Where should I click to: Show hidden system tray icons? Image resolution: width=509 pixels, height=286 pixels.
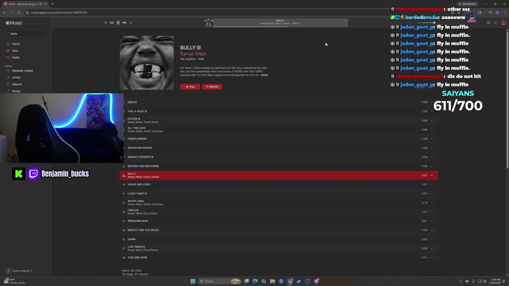(x=460, y=281)
